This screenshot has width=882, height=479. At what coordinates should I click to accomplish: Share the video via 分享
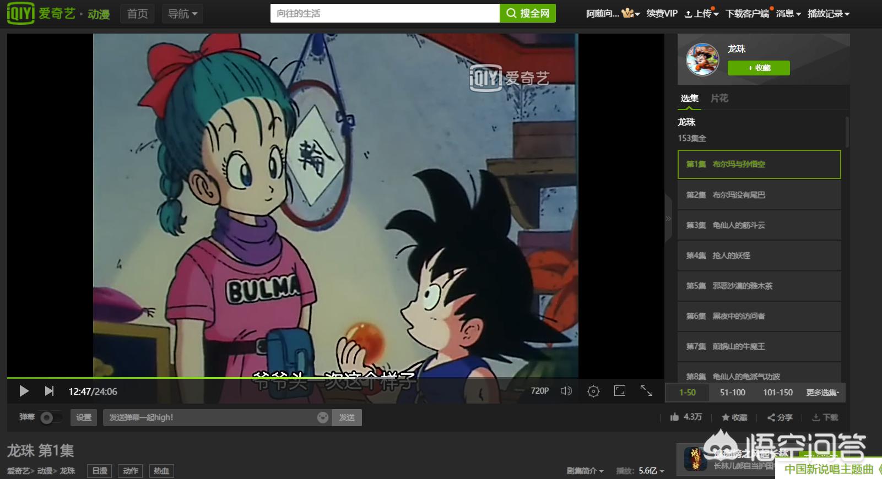(780, 417)
